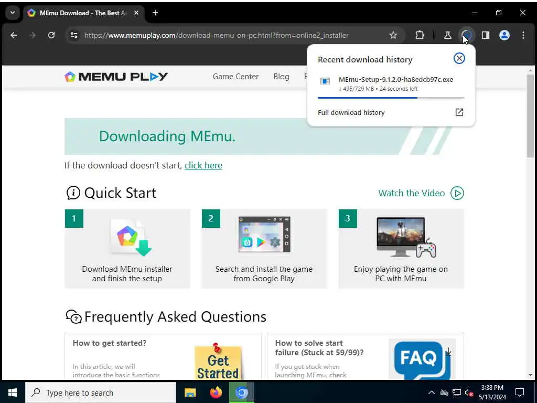Open Chrome Labs flask icon
Image resolution: width=537 pixels, height=403 pixels.
pos(448,35)
